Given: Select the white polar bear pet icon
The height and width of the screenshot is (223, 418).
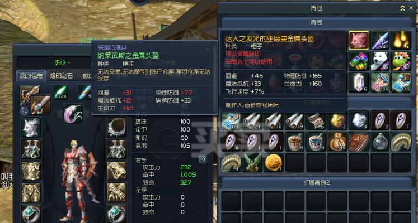Looking at the screenshot, I should click(x=380, y=61).
